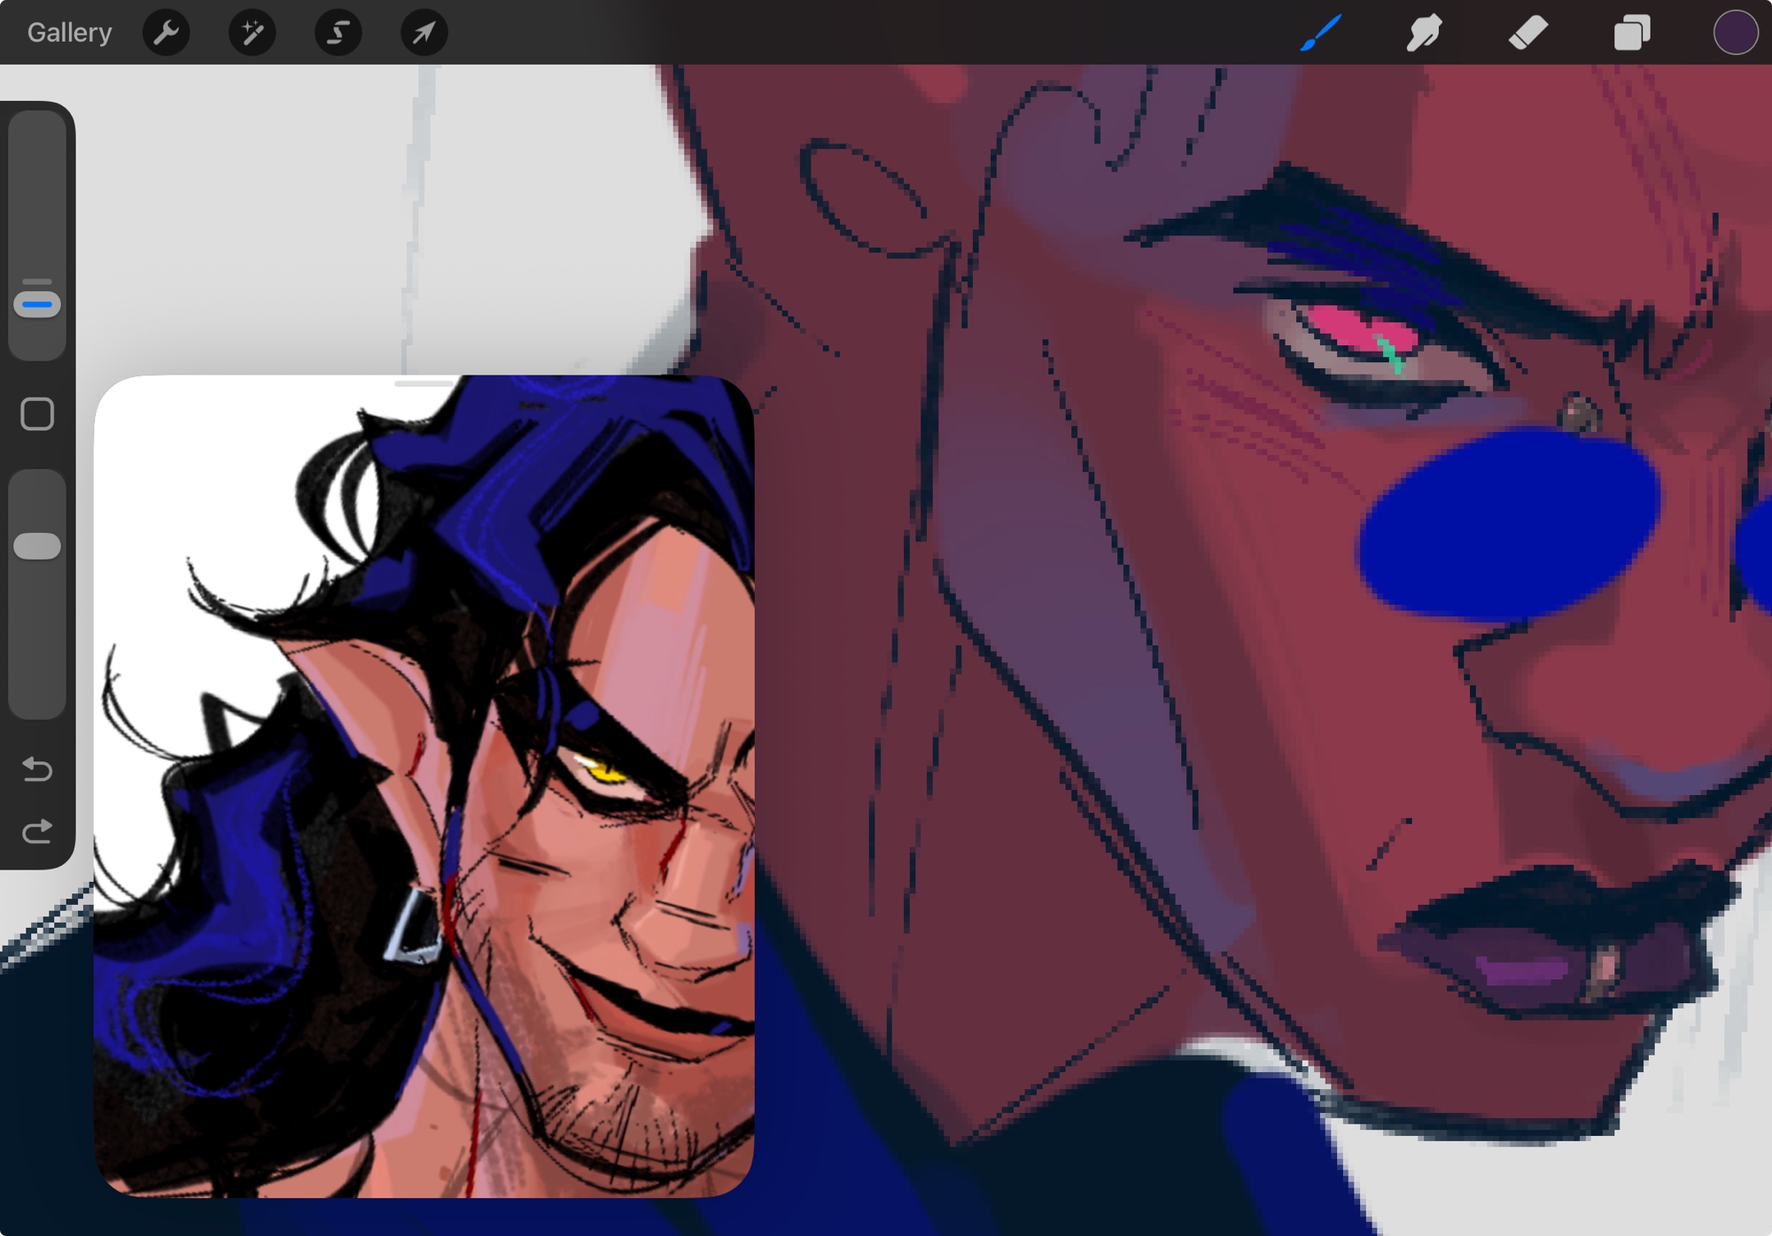Select the Eraser tool
Image resolution: width=1772 pixels, height=1236 pixels.
pos(1528,33)
